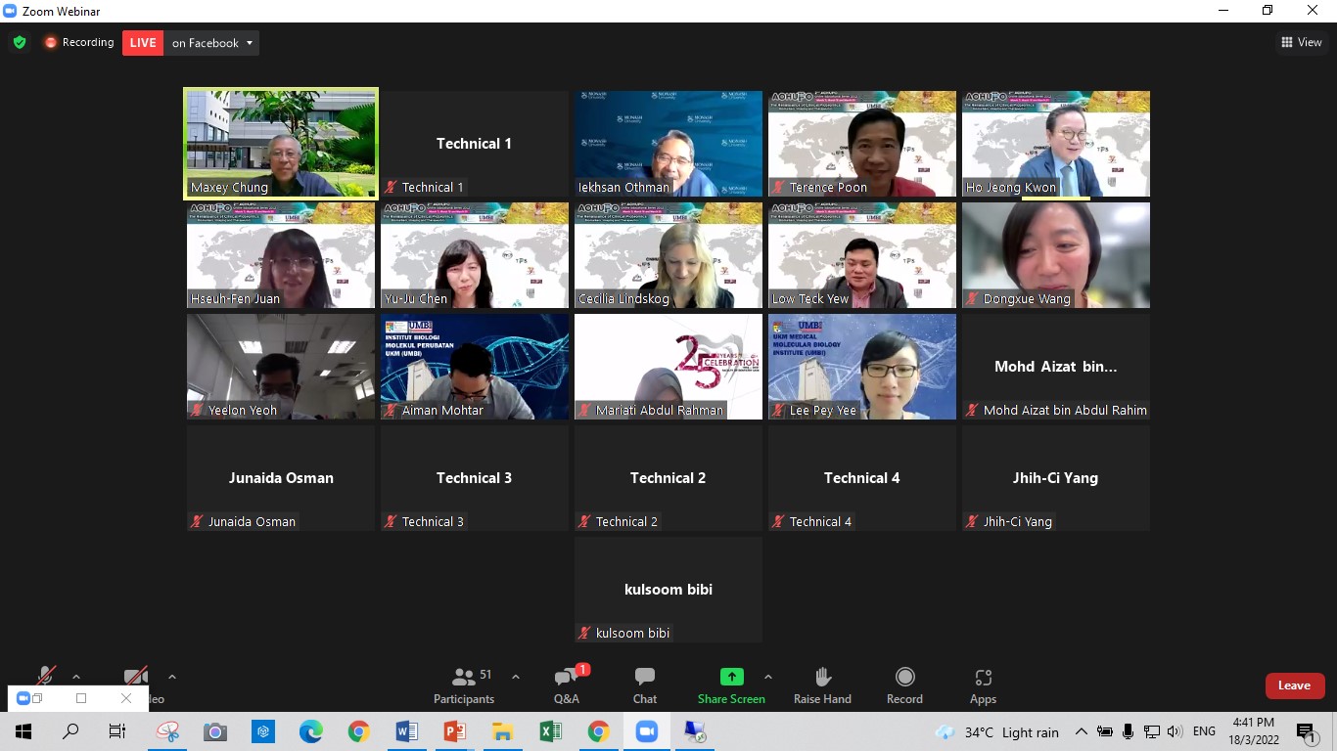Expand the Share Screen options arrow
1337x751 pixels.
click(768, 677)
